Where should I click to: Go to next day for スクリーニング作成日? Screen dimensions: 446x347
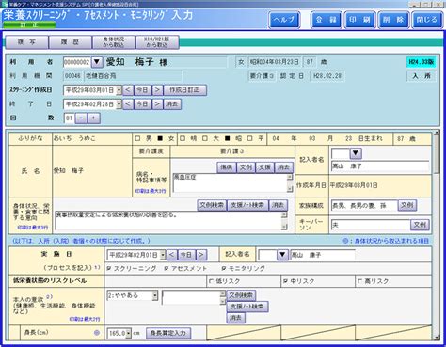tap(157, 90)
